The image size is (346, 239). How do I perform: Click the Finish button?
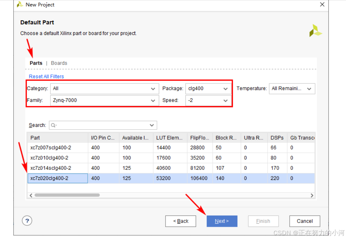point(263,221)
